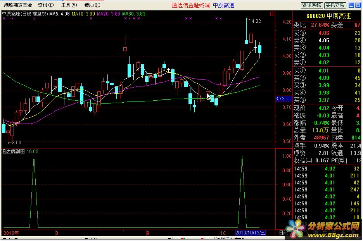Click the 2010年 label on time axis
The image size is (363, 241).
11,233
